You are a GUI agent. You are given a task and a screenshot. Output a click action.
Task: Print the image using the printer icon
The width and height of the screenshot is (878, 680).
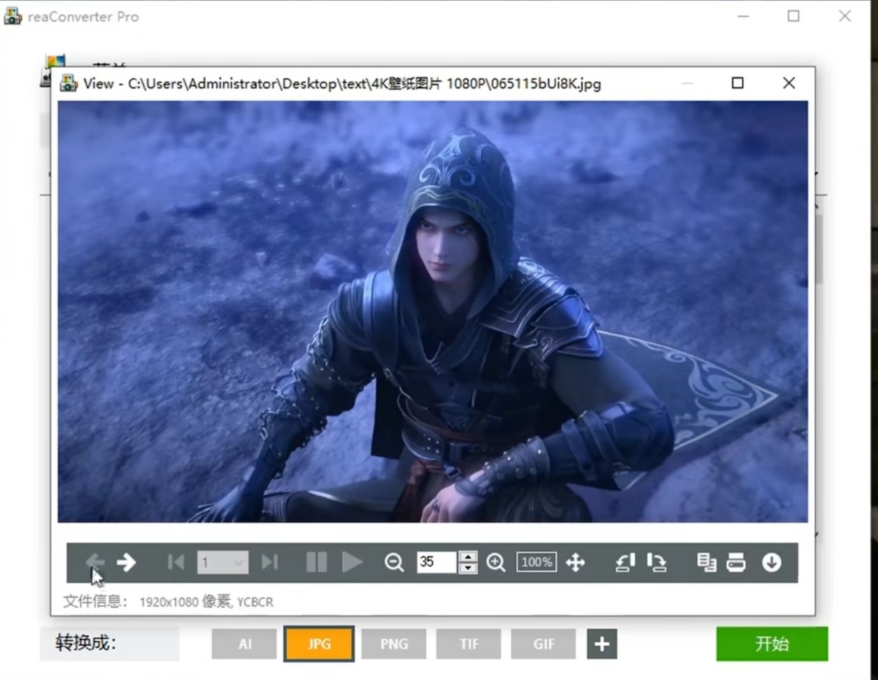[735, 562]
